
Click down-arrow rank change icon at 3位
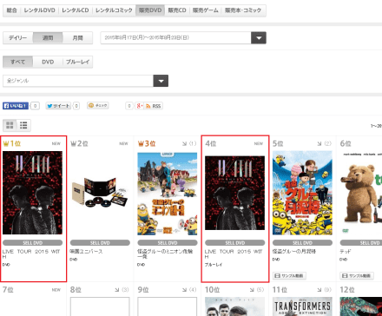(184, 143)
